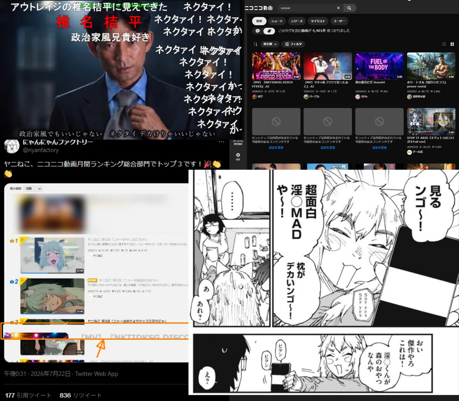Viewport: 459px width, 401px height.
Task: Open uploader 別世界太郎's avatar
Action: 409,97
